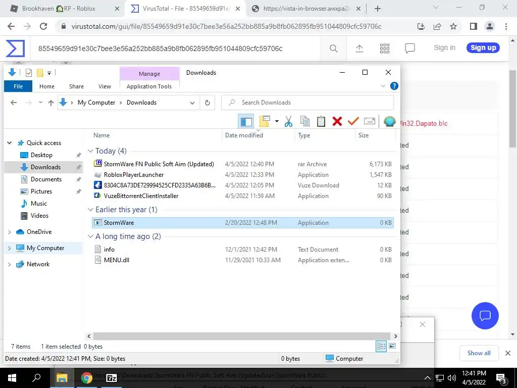The image size is (517, 388).
Task: Click the Cut scissors icon in toolbar
Action: click(x=288, y=121)
